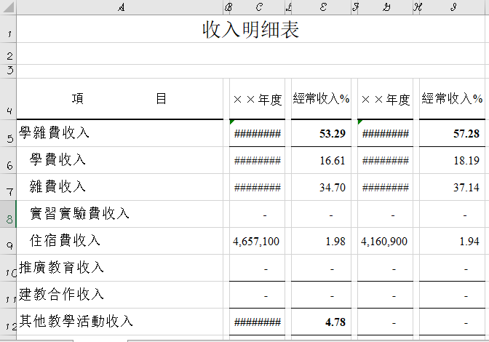Screen dimensions: 489x342
Task: Click the select-all corner of the sheet
Action: (x=7, y=7)
